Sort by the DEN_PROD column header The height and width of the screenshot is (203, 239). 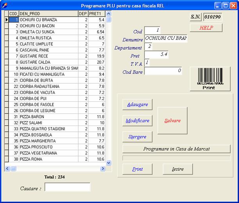48,14
